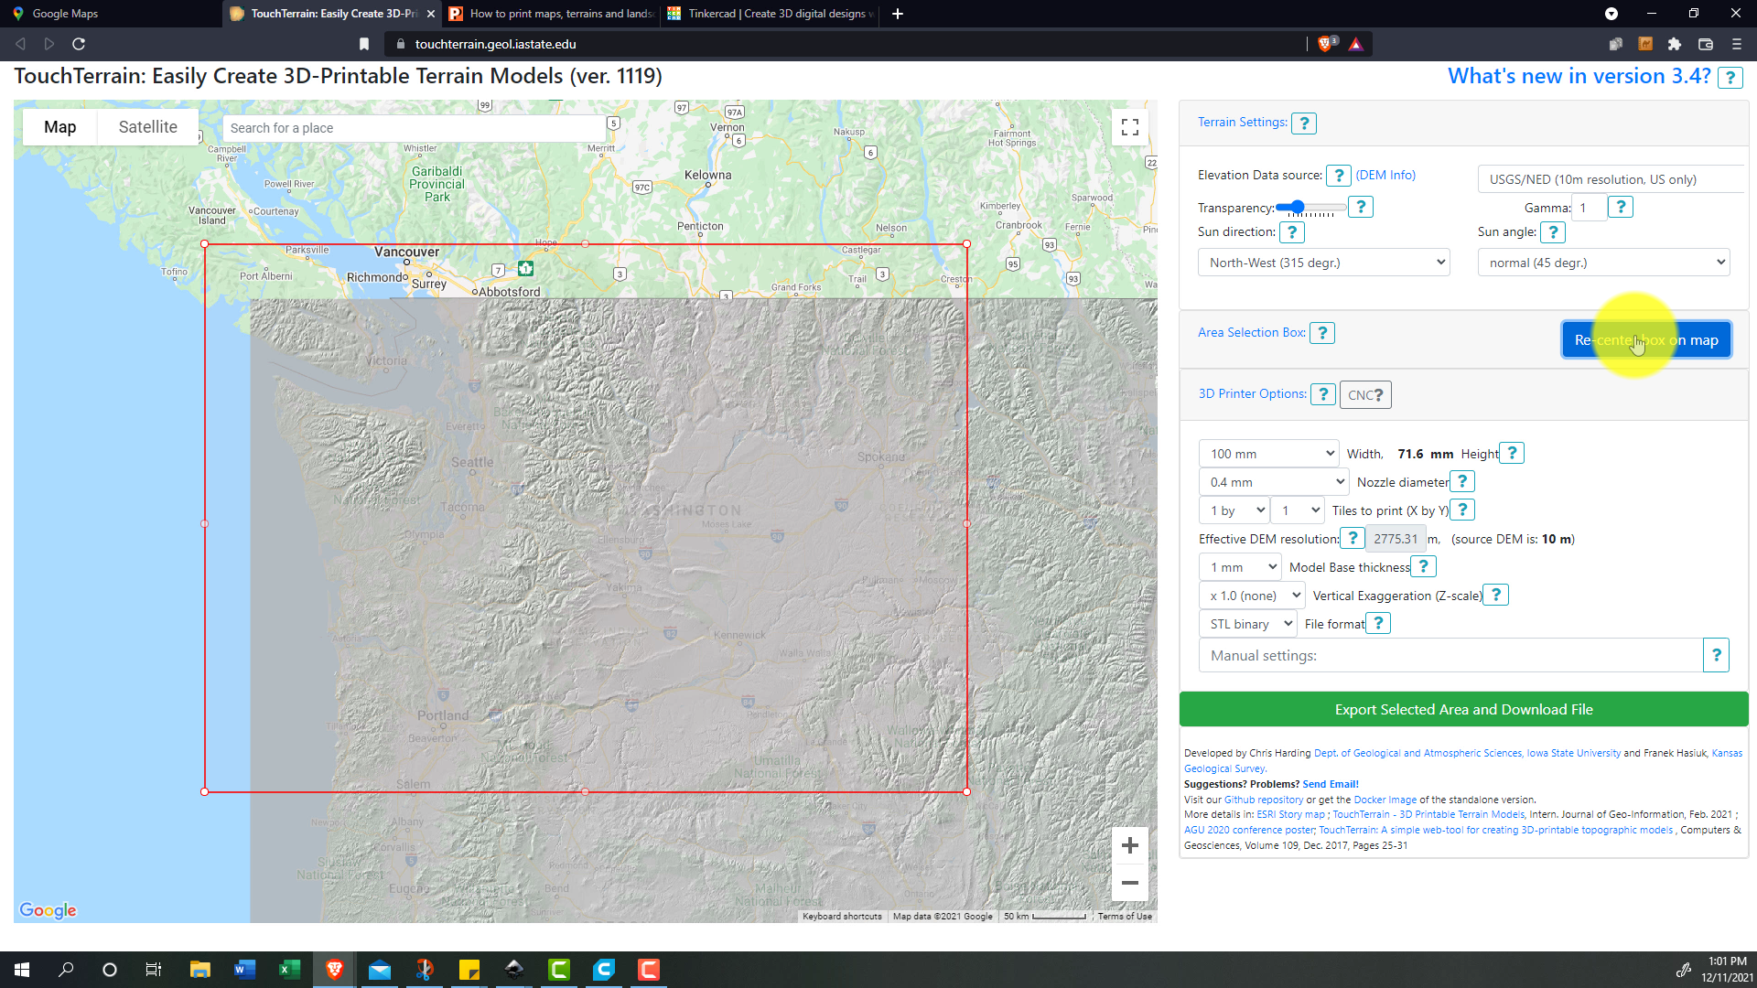
Task: Open the Terrain Settings help icon
Action: [x=1303, y=123]
